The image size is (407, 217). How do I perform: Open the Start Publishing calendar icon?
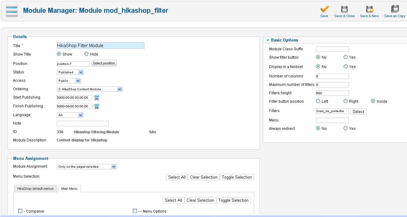tap(97, 98)
